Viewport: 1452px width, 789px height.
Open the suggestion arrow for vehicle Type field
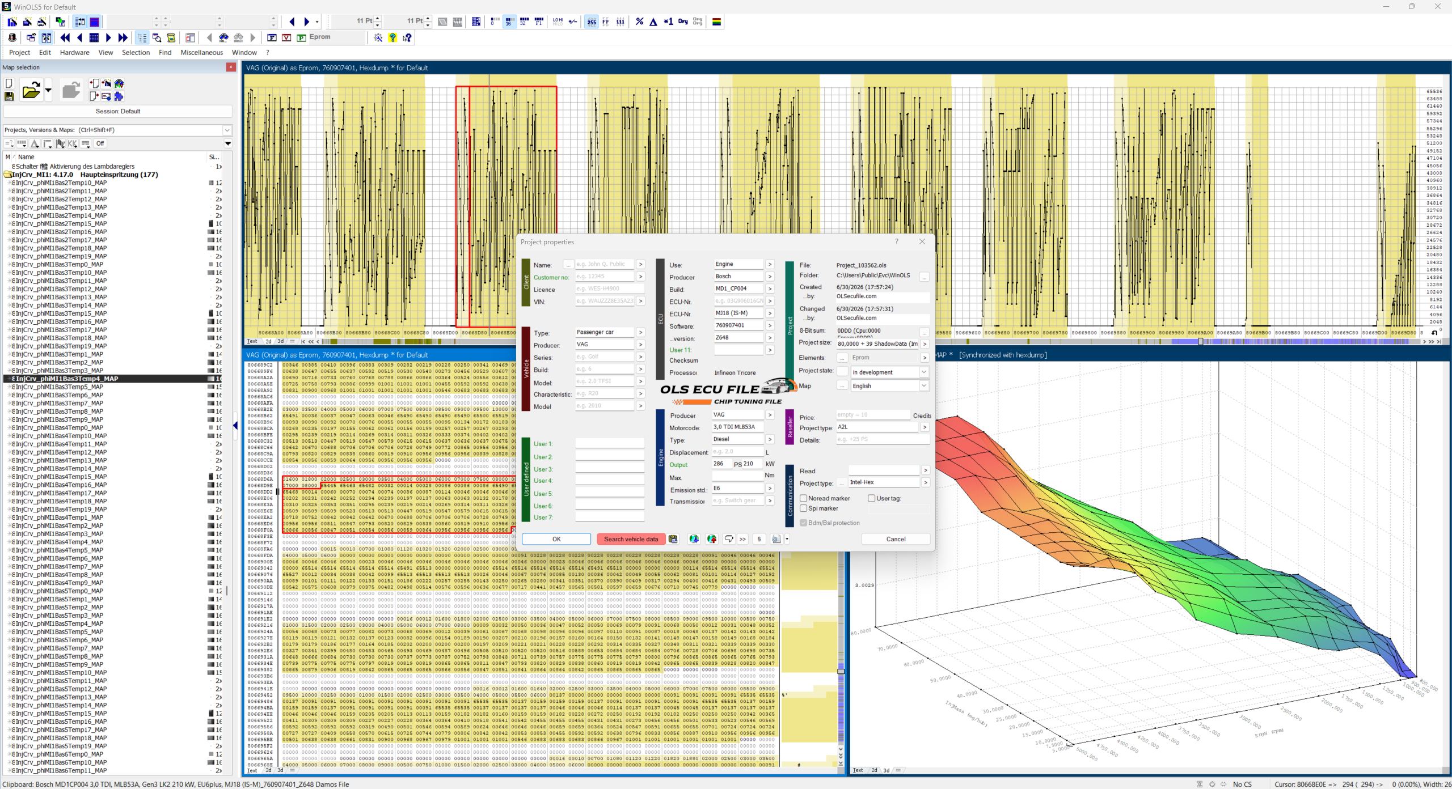click(x=640, y=332)
